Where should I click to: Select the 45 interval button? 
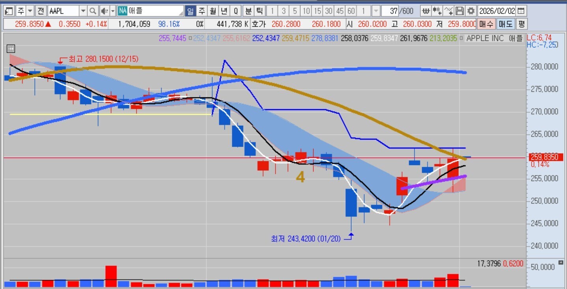(x=340, y=11)
